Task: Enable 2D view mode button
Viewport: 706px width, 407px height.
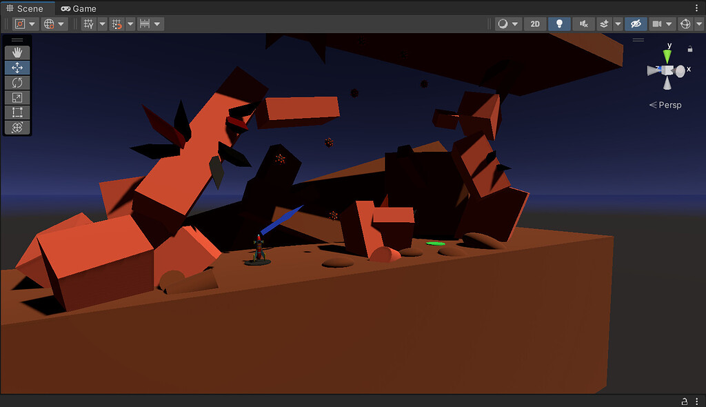Action: (535, 24)
